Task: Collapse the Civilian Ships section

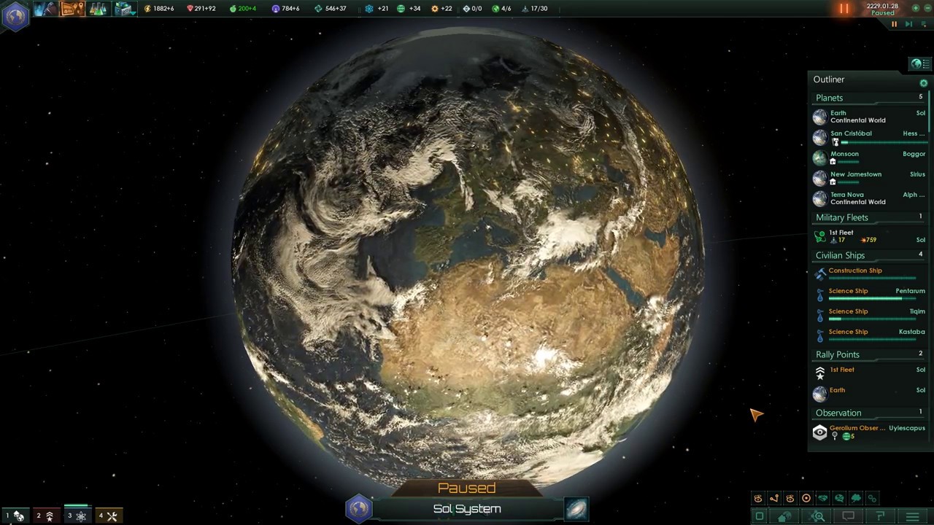Action: [869, 255]
